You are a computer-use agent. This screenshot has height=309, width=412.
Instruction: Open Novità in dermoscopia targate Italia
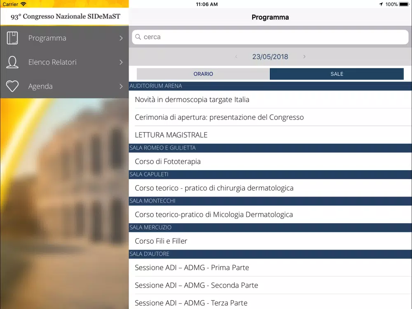(270, 100)
